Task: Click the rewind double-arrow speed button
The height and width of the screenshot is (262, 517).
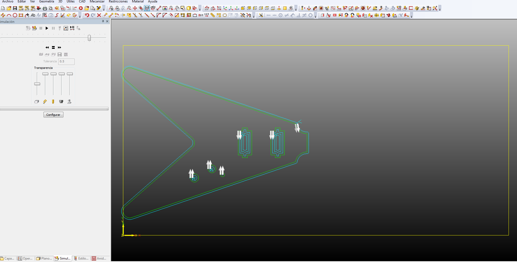Action: point(47,47)
